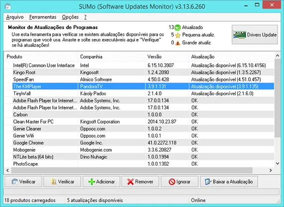Screen dimensions: 284x207
Task: Sort list by Versão column header
Action: 167,57
